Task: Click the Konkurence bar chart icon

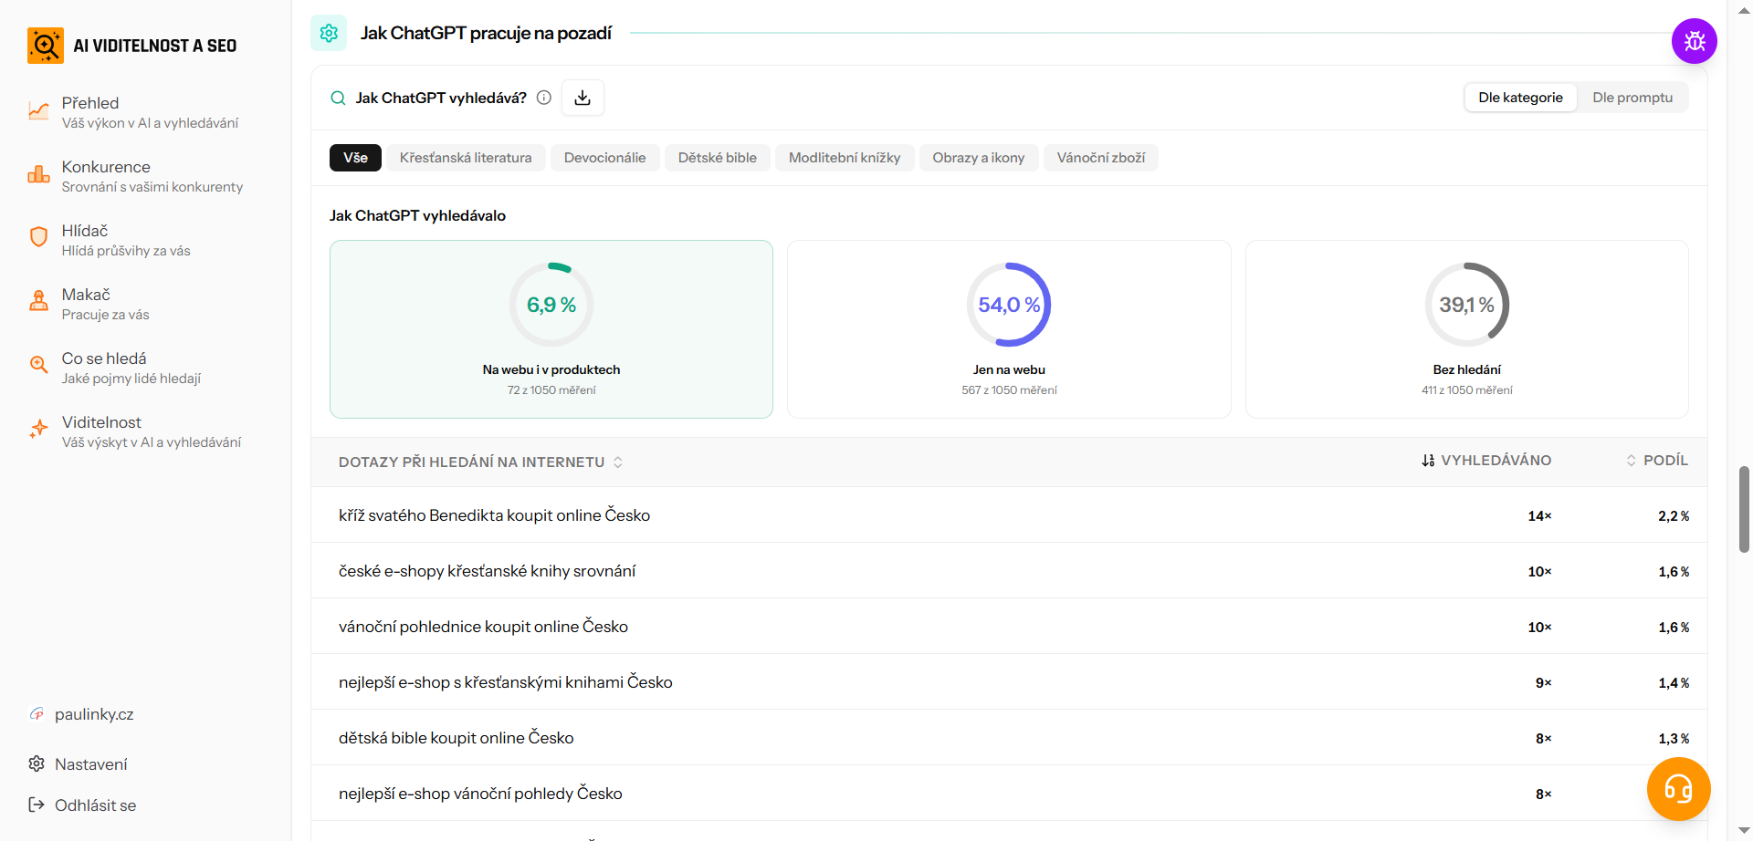Action: point(38,175)
